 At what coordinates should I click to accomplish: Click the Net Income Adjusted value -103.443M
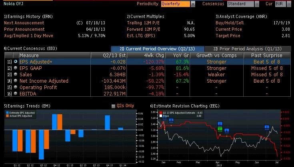pos(113,81)
